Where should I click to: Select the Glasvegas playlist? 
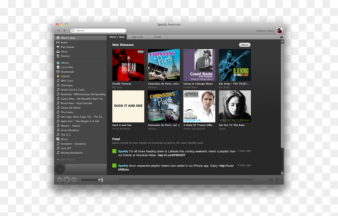pos(81,85)
